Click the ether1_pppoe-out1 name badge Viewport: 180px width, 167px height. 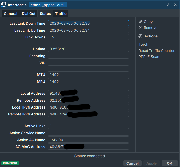click(x=48, y=5)
